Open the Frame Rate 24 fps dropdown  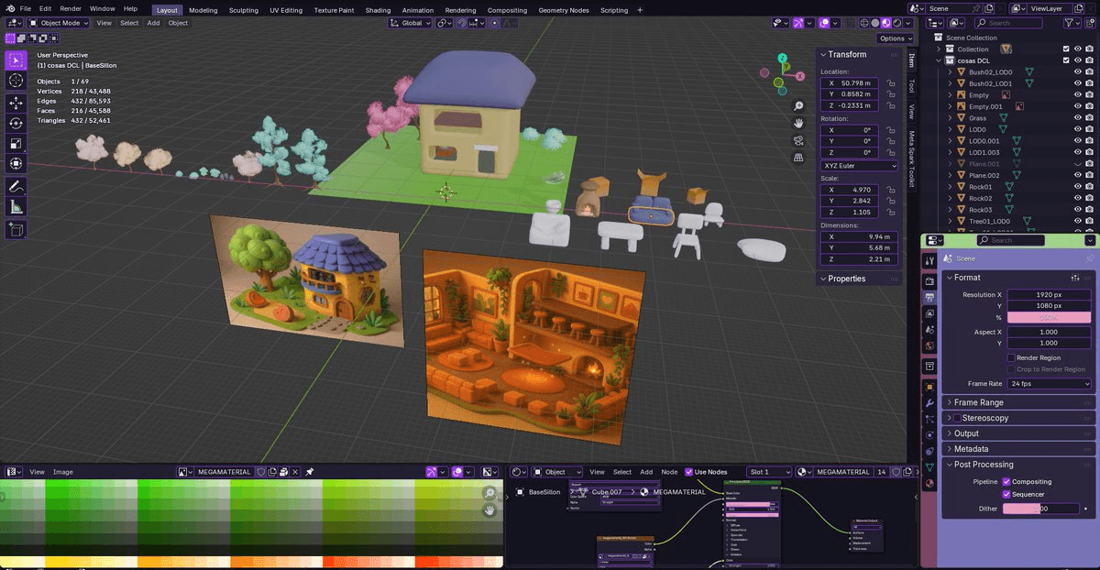pos(1049,383)
